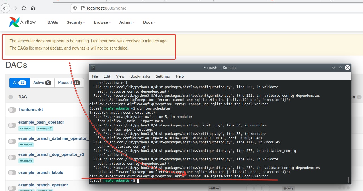The image size is (363, 191).
Task: Open the Konsole File menu
Action: tap(95, 76)
